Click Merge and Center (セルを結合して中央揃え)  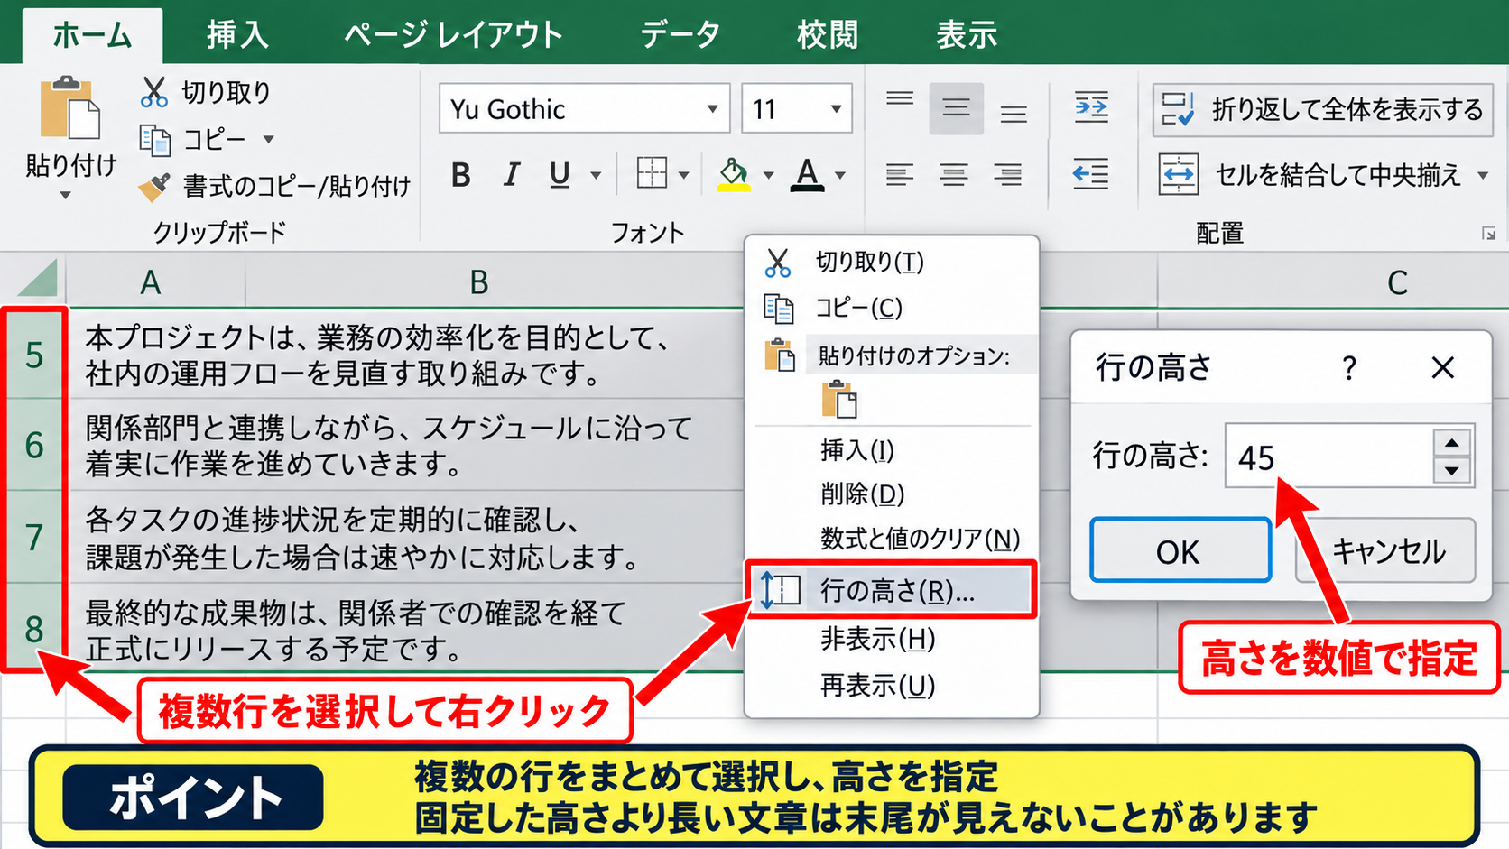click(1310, 174)
